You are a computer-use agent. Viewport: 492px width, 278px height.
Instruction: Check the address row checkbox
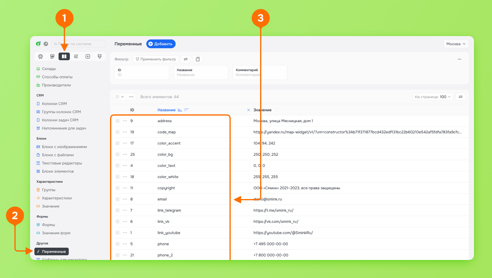pos(117,121)
